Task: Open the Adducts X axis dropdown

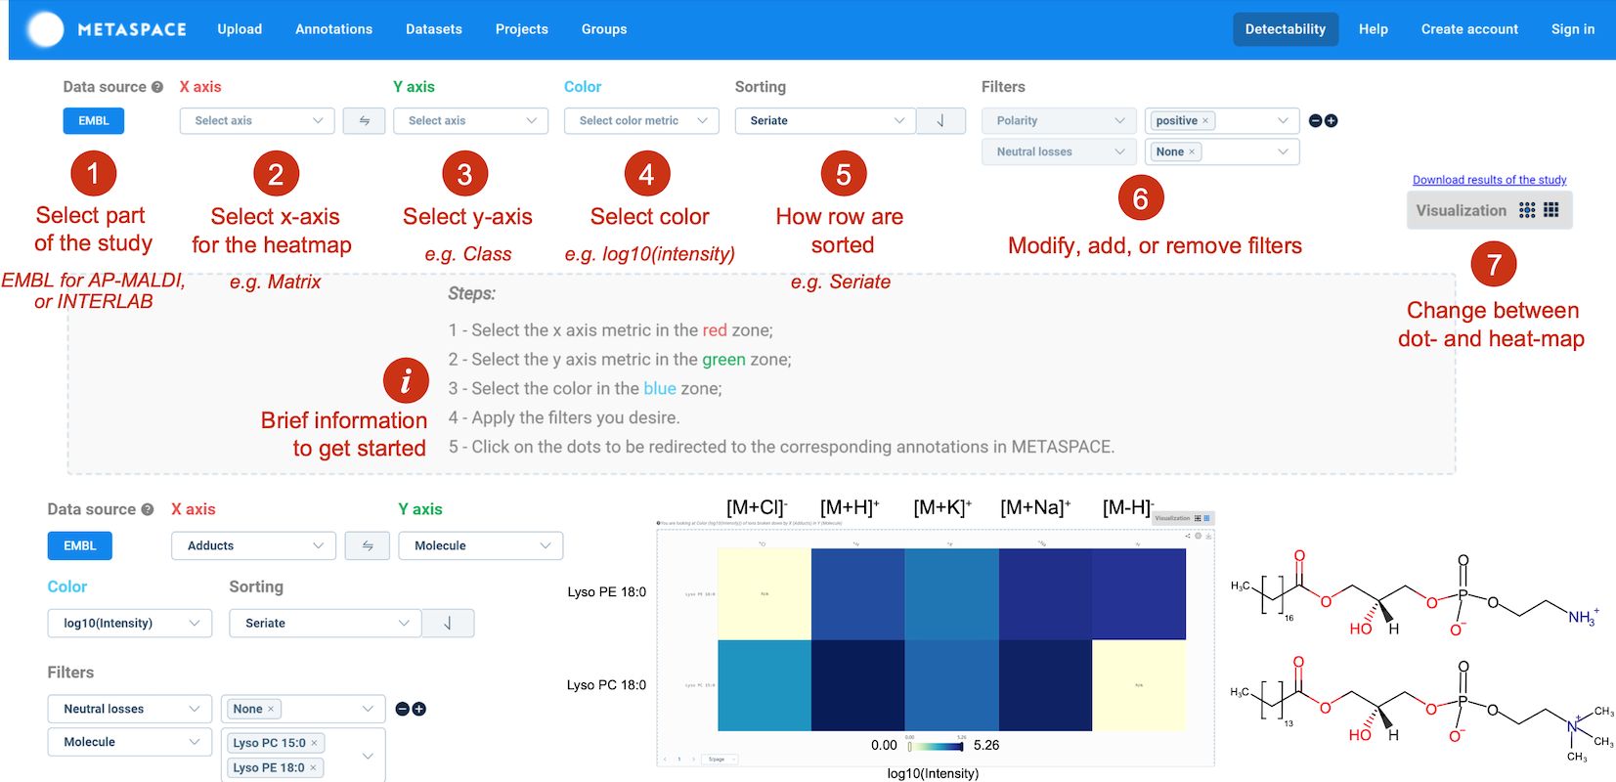Action: [x=253, y=545]
